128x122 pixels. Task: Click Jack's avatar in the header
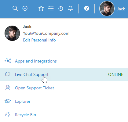[x=107, y=9]
